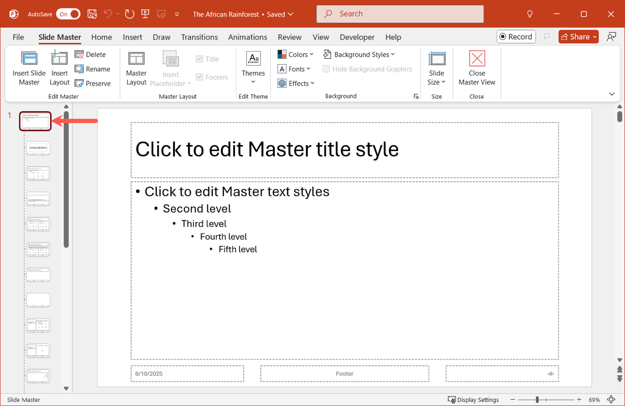The height and width of the screenshot is (406, 625).
Task: Fit slide to current window icon
Action: tap(610, 400)
